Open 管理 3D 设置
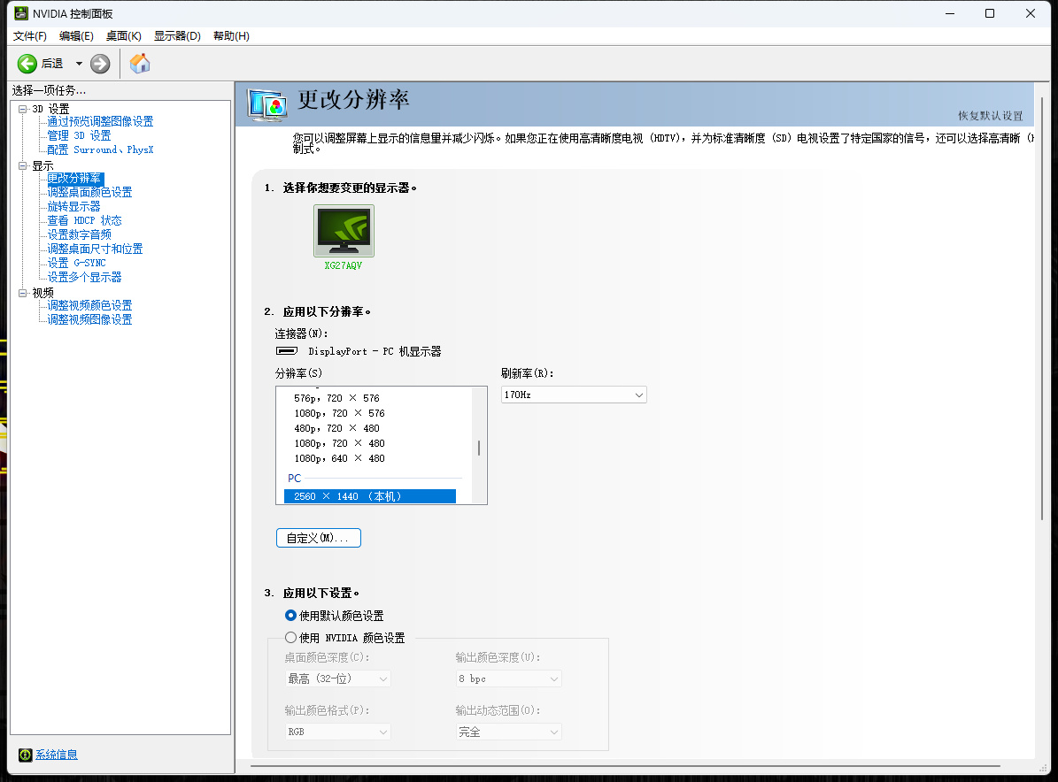 (x=79, y=135)
